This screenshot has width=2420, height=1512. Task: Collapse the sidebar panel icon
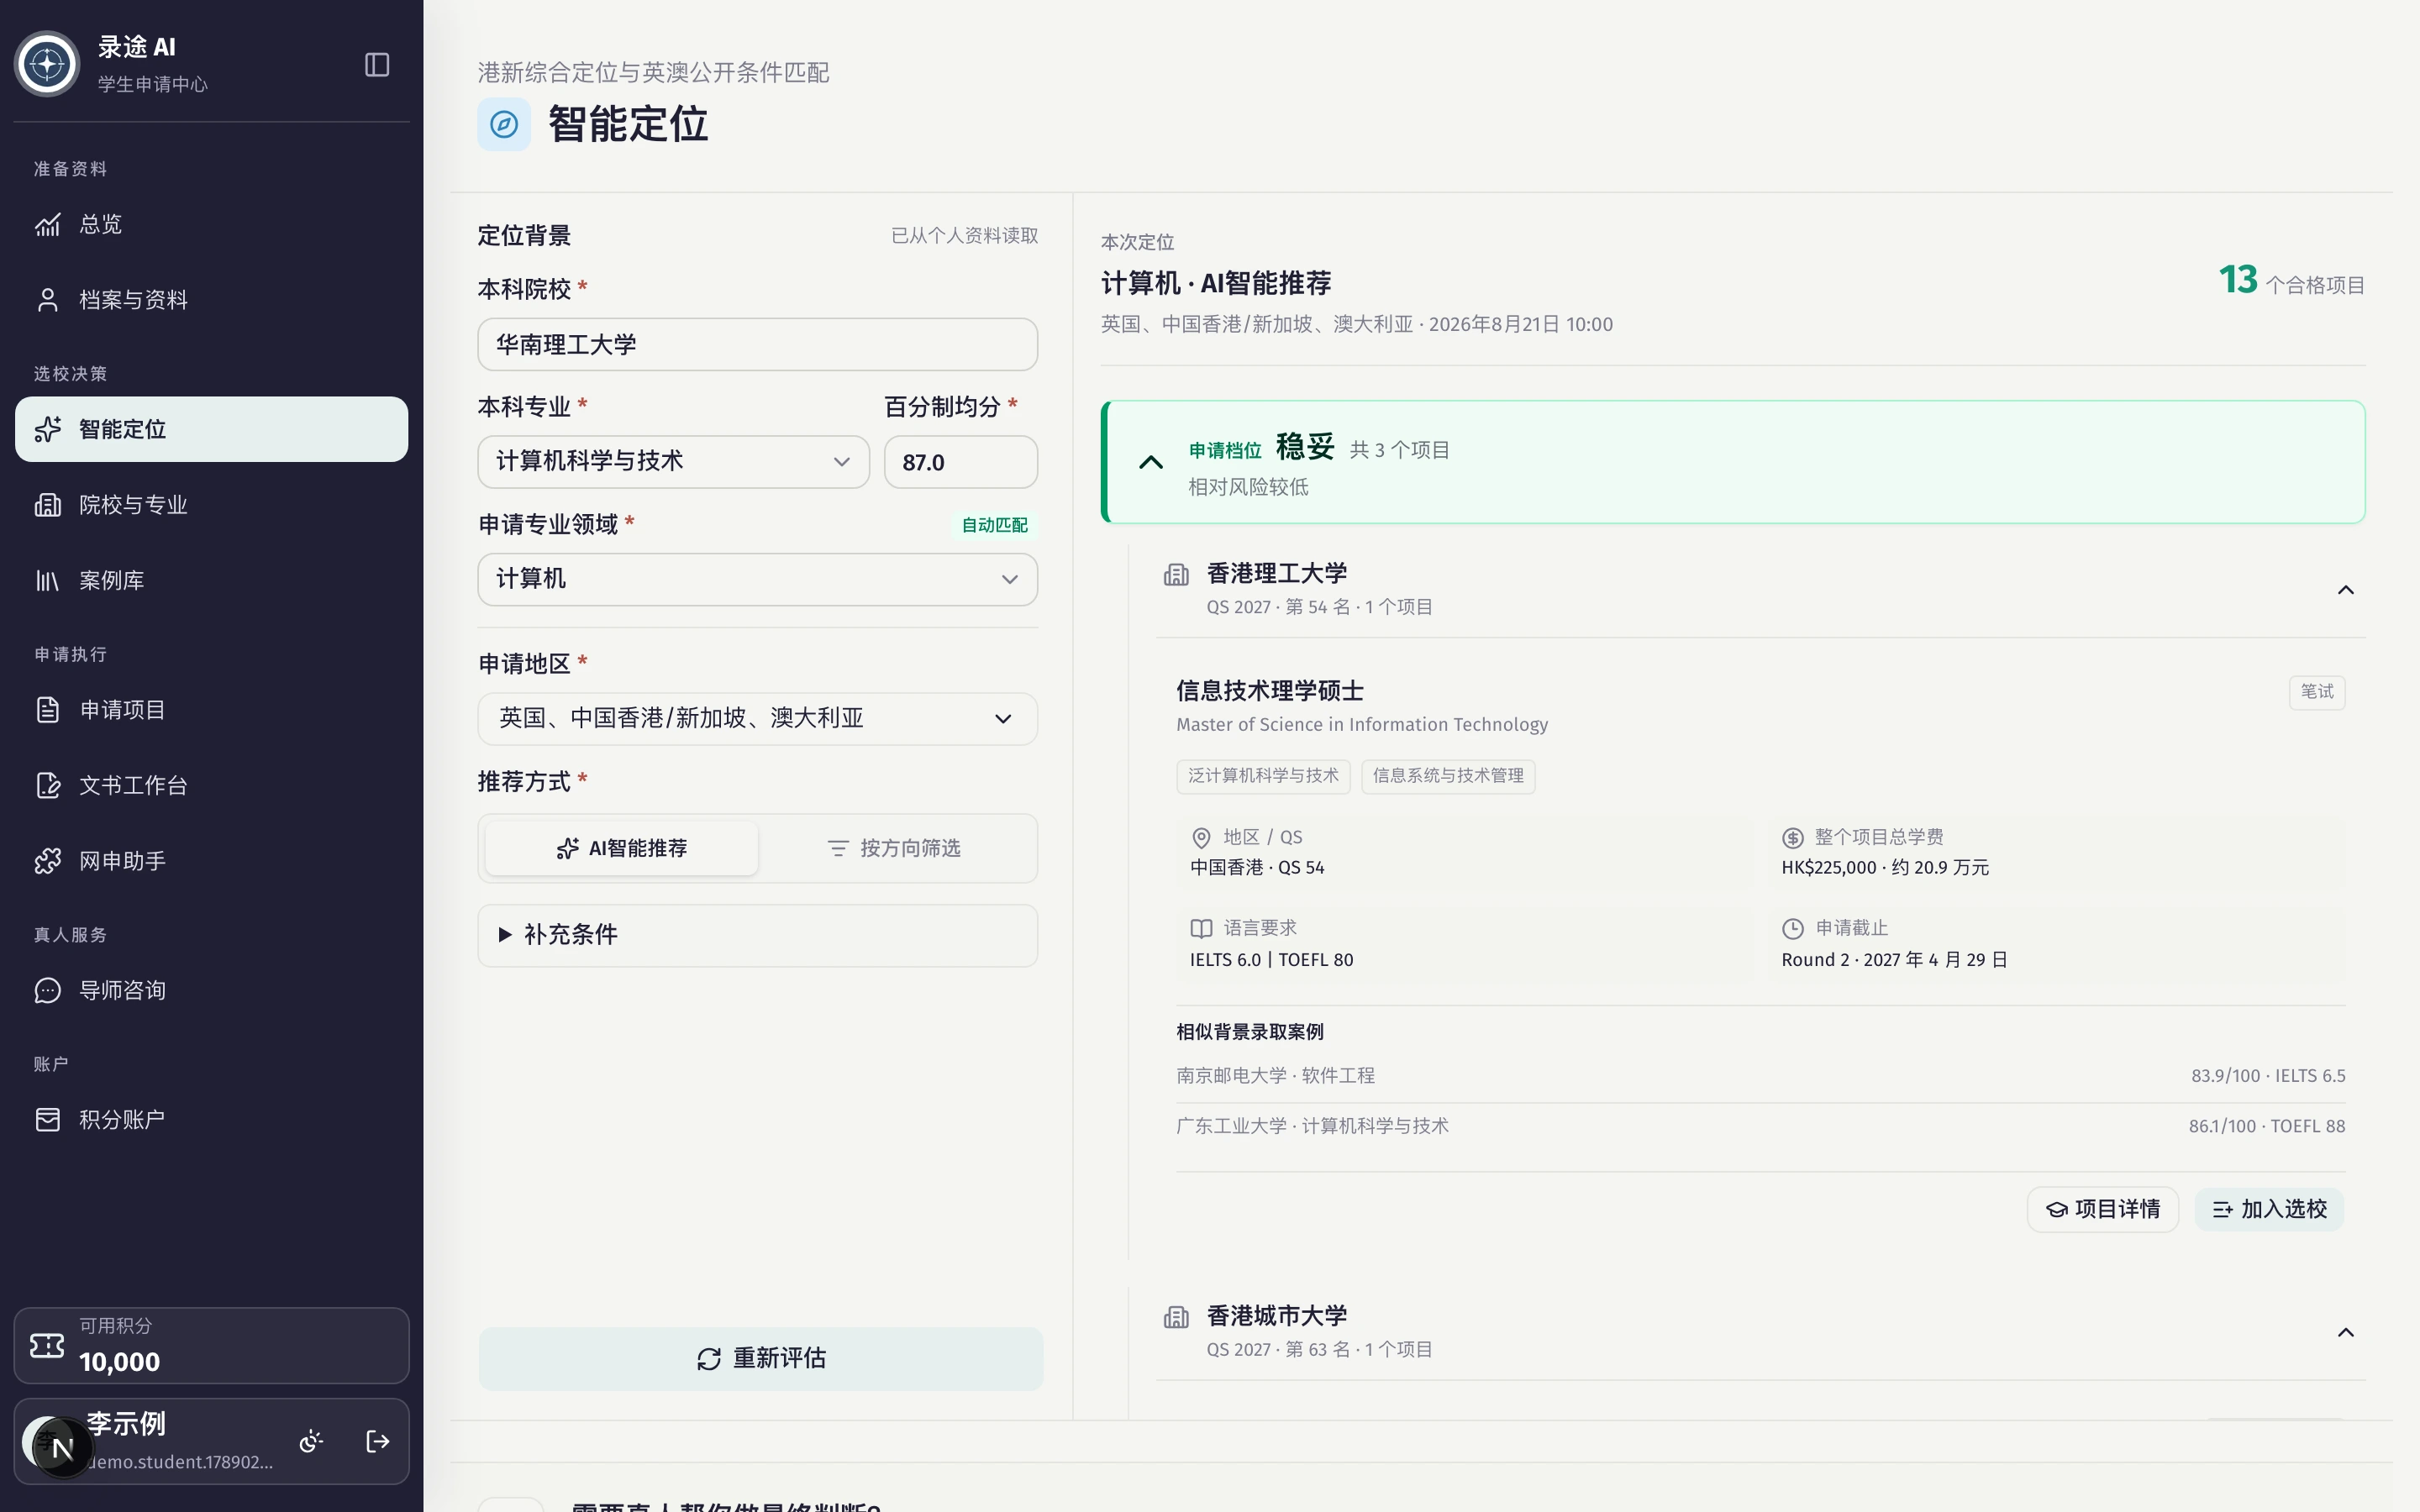377,65
